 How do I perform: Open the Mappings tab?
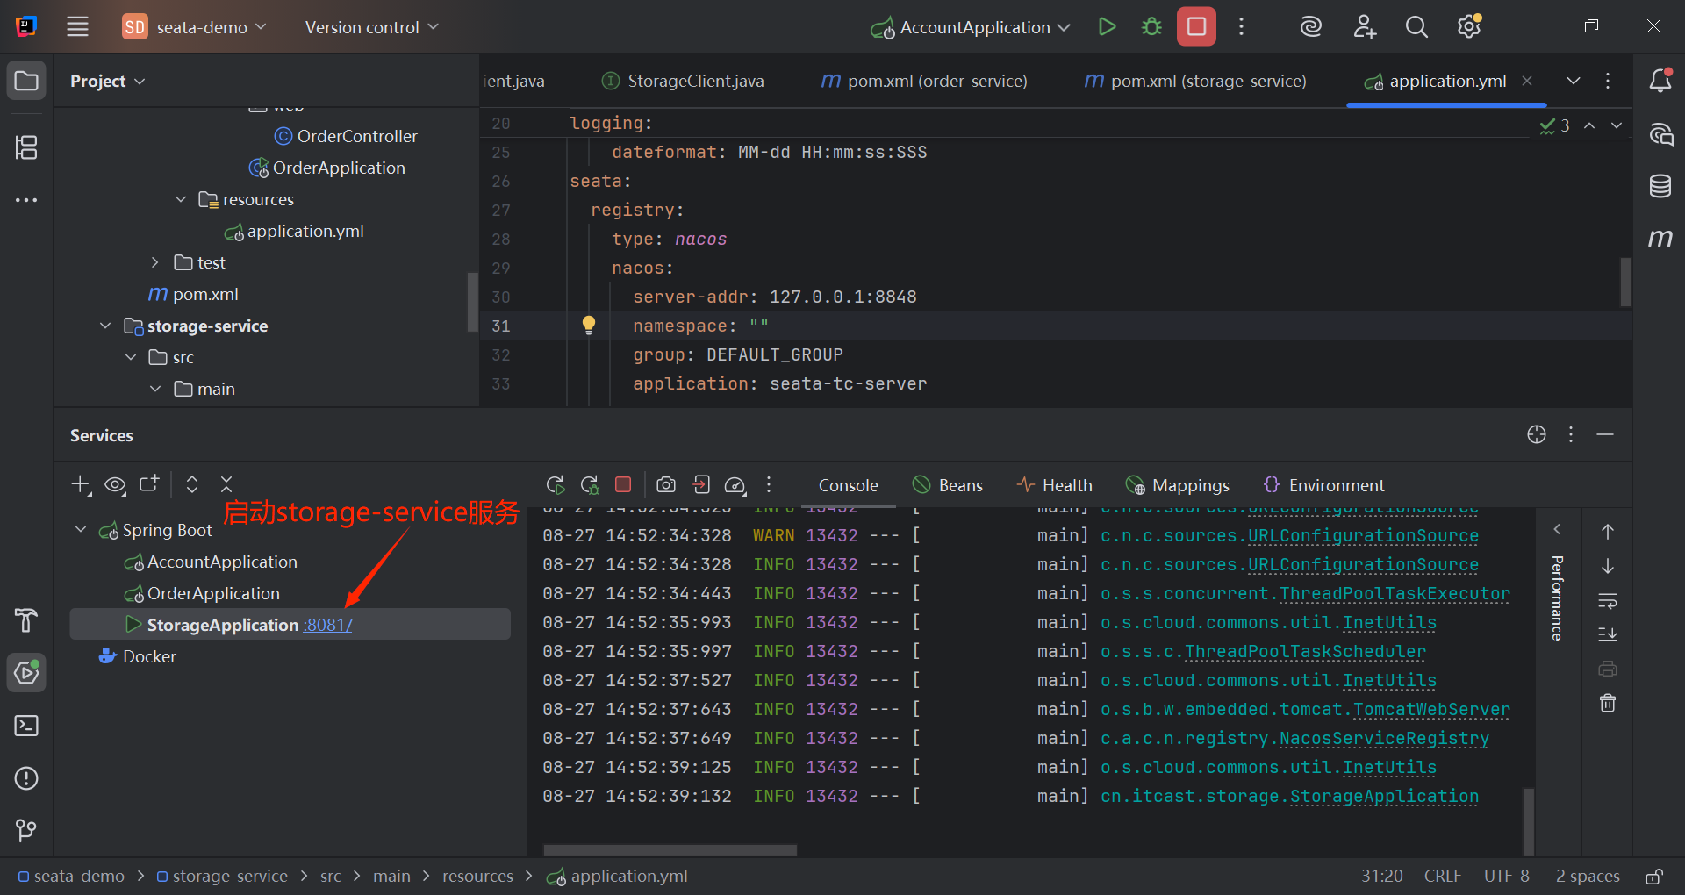tap(1178, 485)
